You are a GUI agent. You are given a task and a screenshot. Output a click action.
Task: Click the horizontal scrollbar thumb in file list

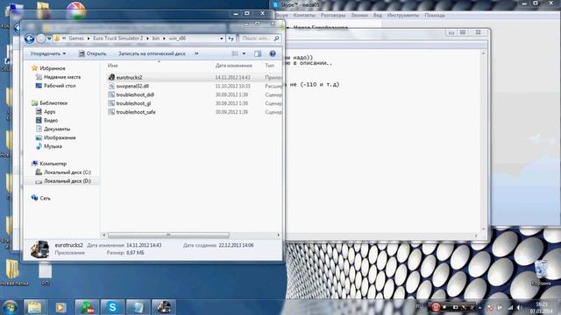[168, 235]
